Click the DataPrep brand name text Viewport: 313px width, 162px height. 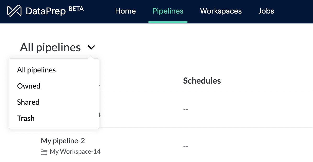[46, 11]
